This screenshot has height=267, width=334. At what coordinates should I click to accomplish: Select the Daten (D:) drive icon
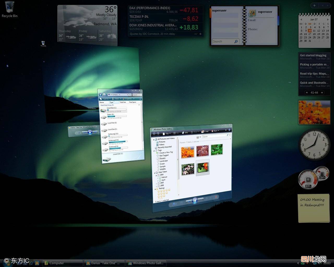click(104, 117)
